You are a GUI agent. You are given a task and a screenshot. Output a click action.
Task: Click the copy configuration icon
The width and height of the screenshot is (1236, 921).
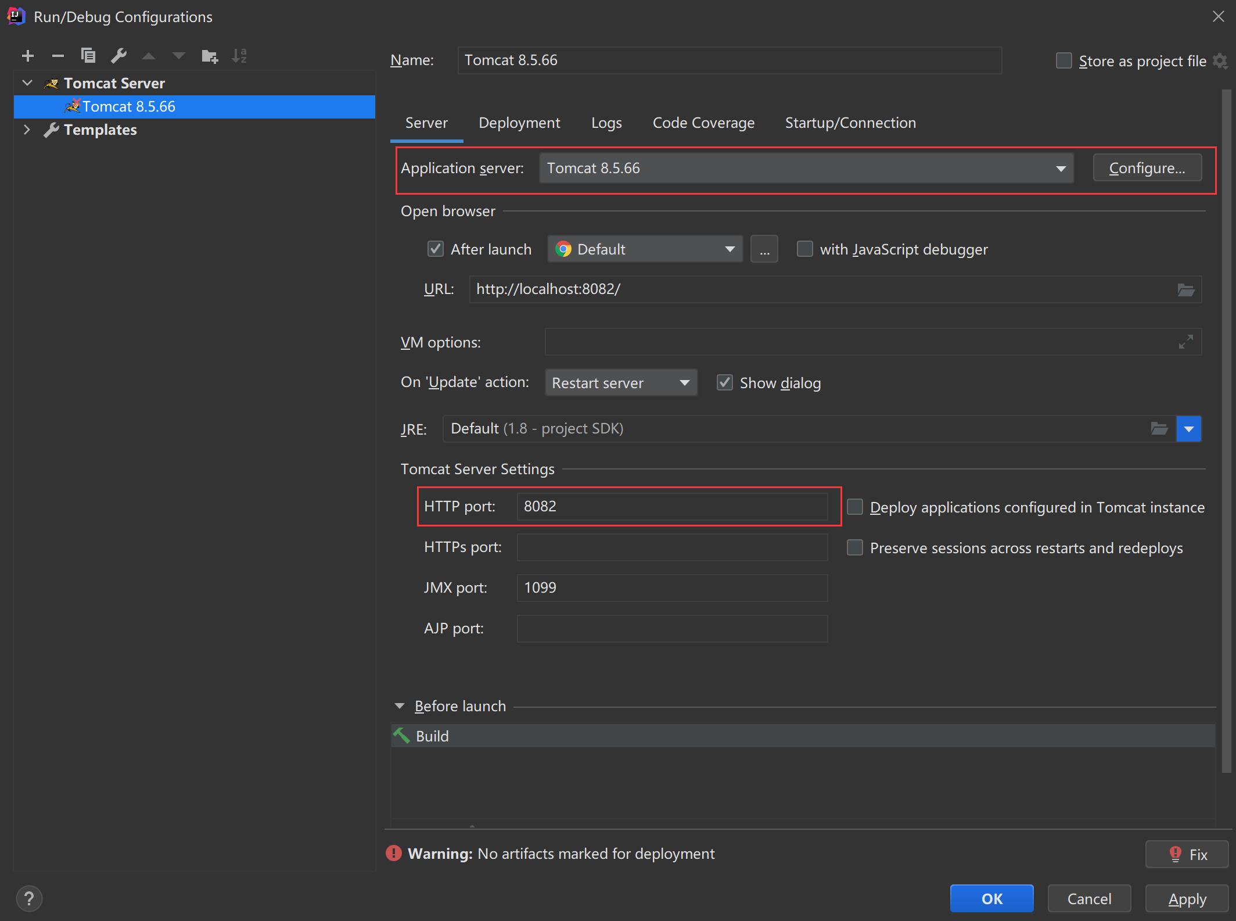(x=87, y=55)
